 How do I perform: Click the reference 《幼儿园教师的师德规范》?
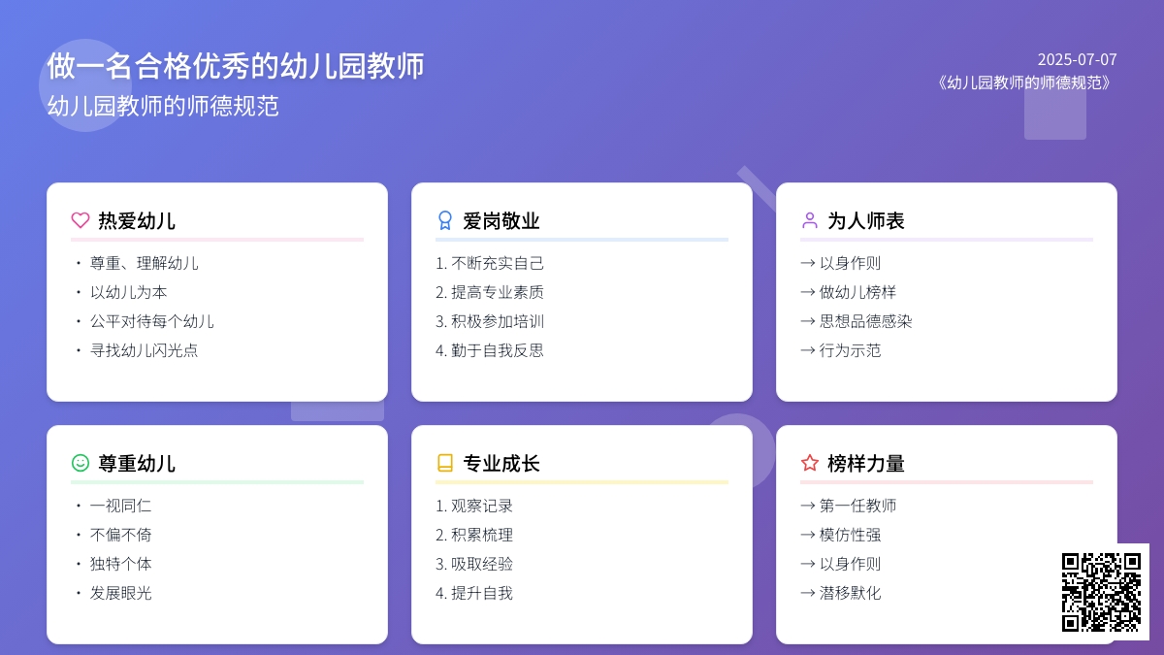(x=1024, y=82)
